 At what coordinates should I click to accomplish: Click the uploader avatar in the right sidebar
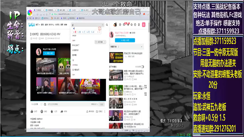tap(111, 35)
